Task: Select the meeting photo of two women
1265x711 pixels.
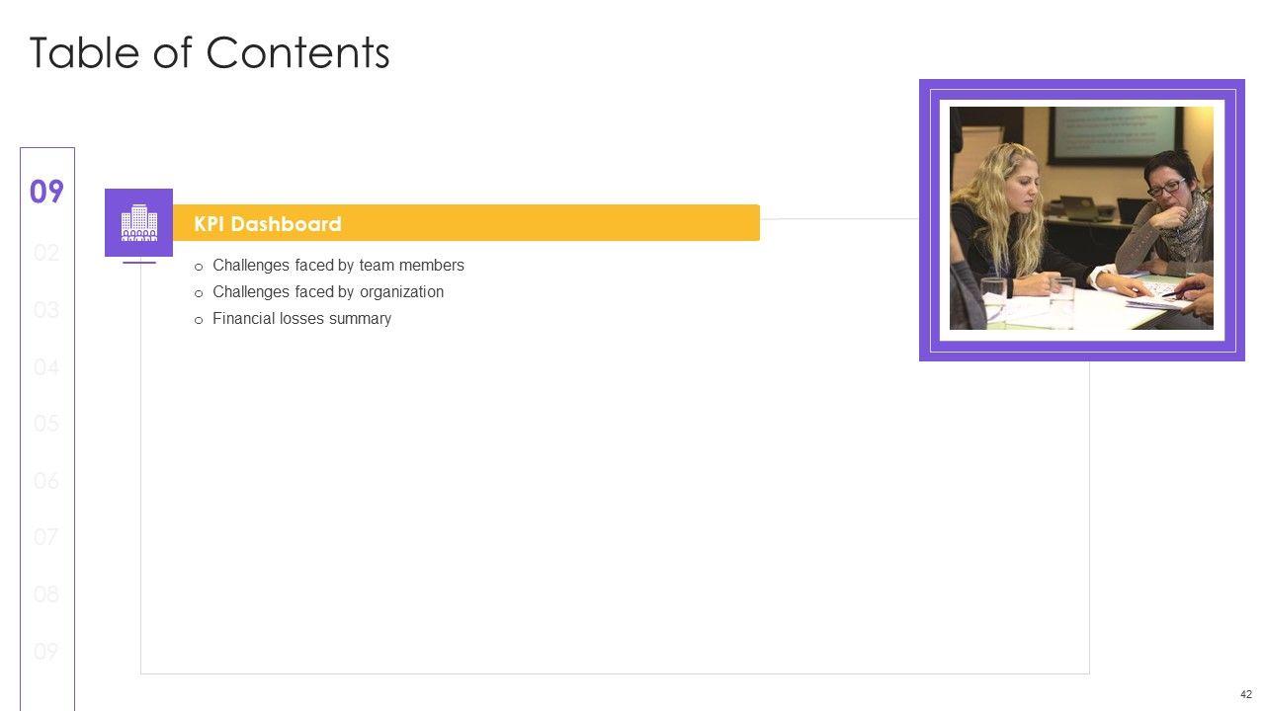Action: point(1081,218)
